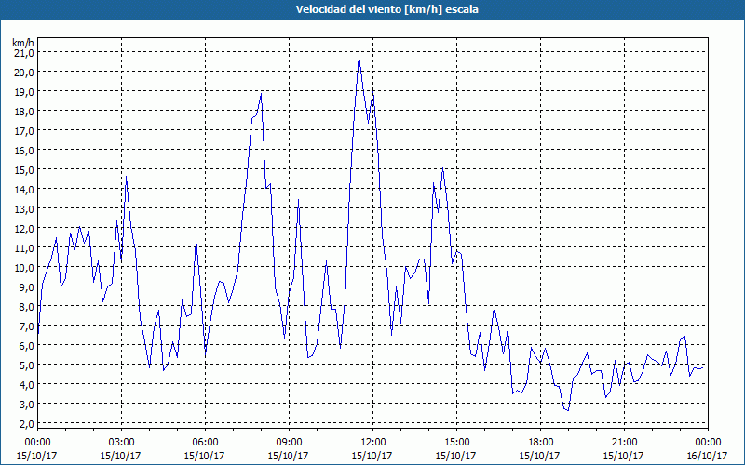This screenshot has width=745, height=465.
Task: Click the 9,0 y-axis label
Action: pyautogui.click(x=26, y=286)
